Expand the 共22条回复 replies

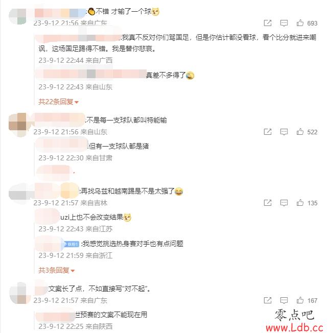pos(58,102)
